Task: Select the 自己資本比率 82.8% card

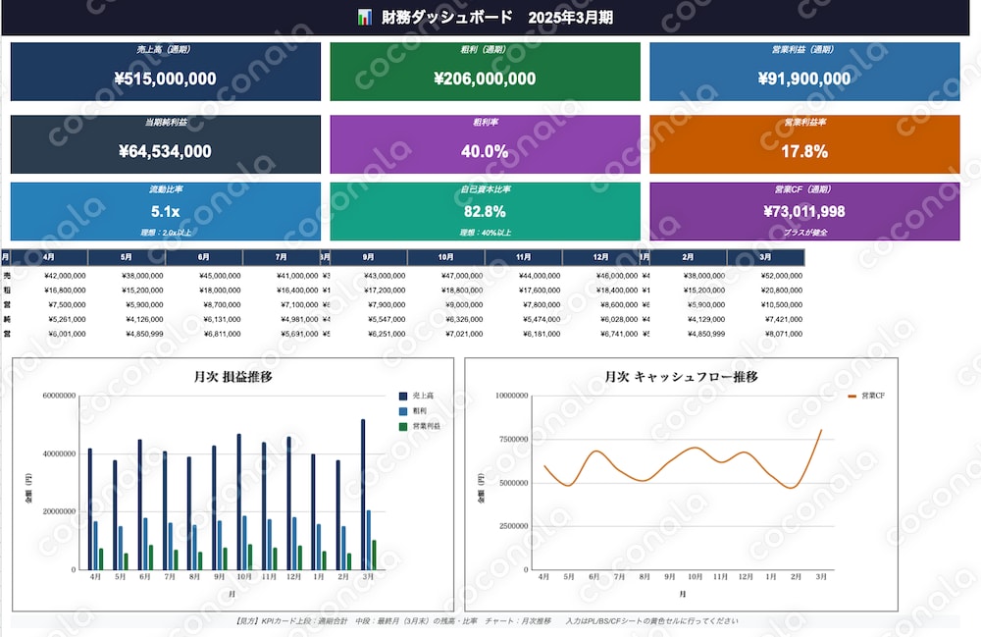Action: point(485,211)
